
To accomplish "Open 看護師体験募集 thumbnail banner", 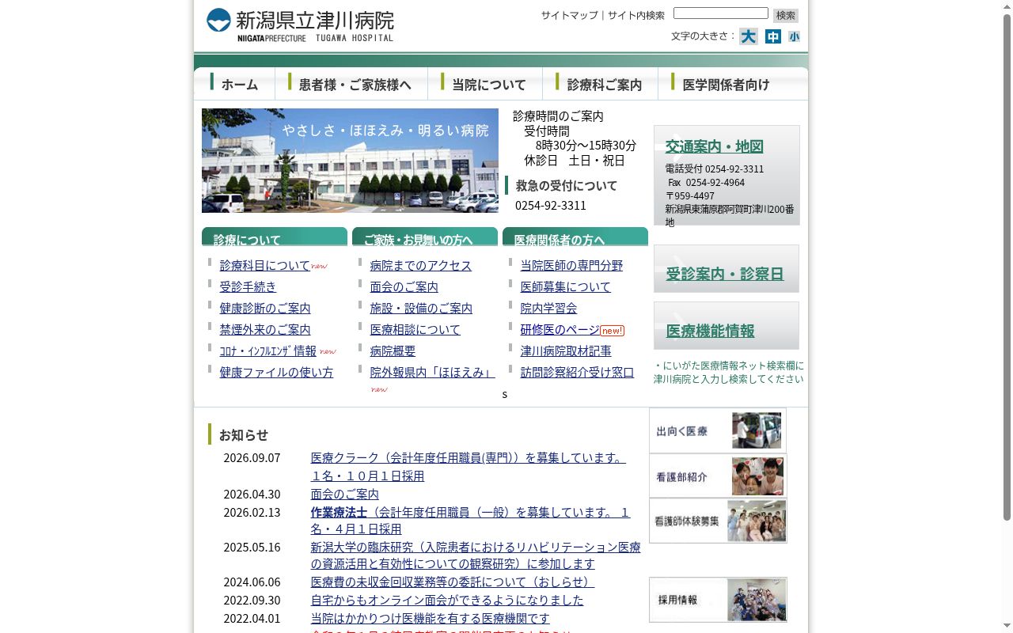I will pos(718,521).
